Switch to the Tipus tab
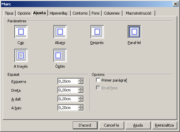 (x=9, y=13)
